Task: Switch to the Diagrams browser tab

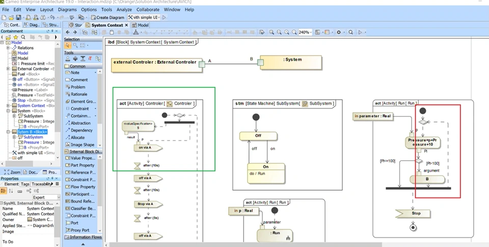Action: point(32,25)
